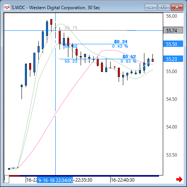The height and width of the screenshot is (187, 187).
Task: Maximize the S.WDC chart window
Action: (x=164, y=7)
